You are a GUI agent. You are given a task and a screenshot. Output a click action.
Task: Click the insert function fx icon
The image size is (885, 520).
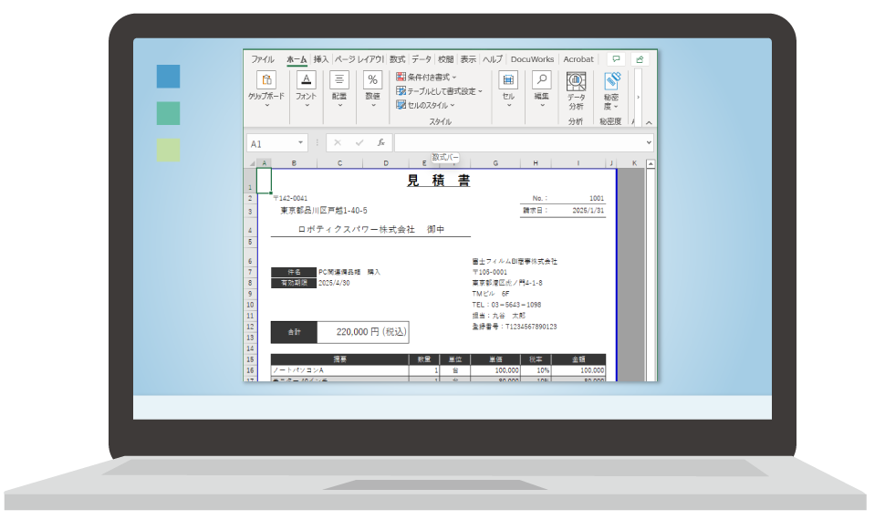380,143
